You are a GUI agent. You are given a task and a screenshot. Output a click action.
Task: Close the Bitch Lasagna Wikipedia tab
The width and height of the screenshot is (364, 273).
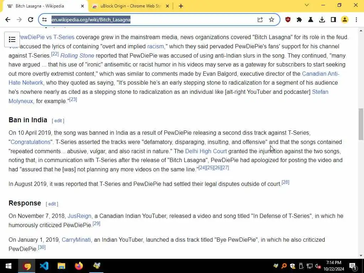click(x=82, y=6)
